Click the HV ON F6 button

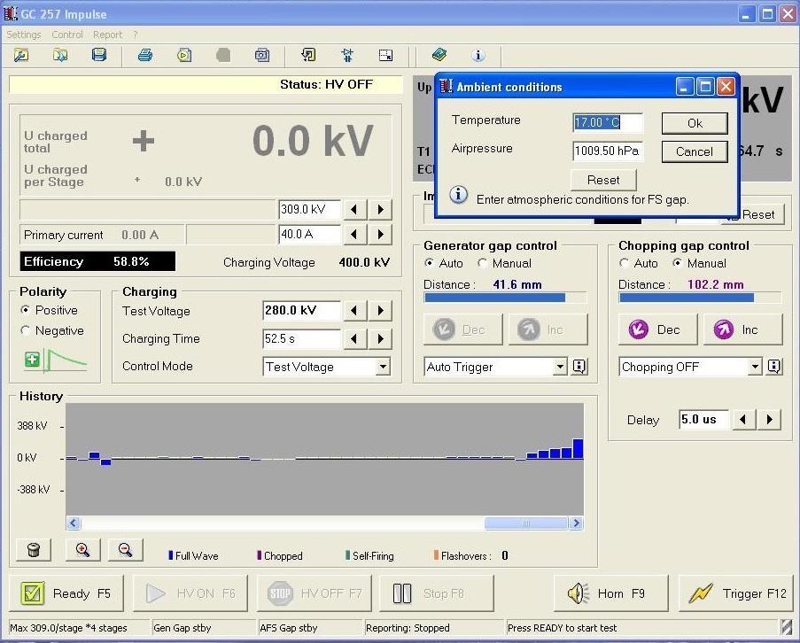pyautogui.click(x=190, y=593)
